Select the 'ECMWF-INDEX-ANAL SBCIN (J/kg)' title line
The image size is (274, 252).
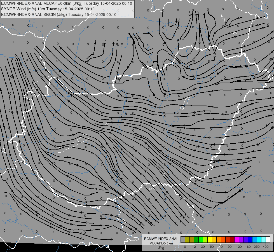[x=34, y=15]
